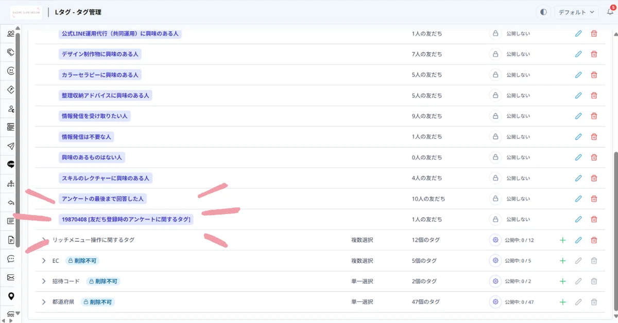Add a tag to 招待コード group

562,281
